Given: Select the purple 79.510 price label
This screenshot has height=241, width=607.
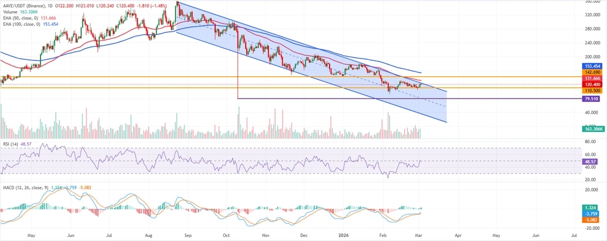Looking at the screenshot, I should 591,99.
